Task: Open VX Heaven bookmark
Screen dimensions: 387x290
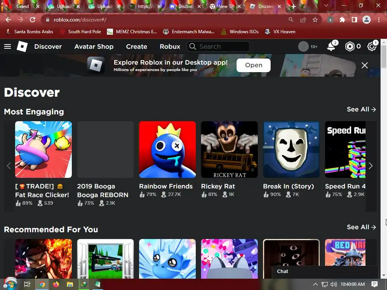Action: [x=280, y=32]
